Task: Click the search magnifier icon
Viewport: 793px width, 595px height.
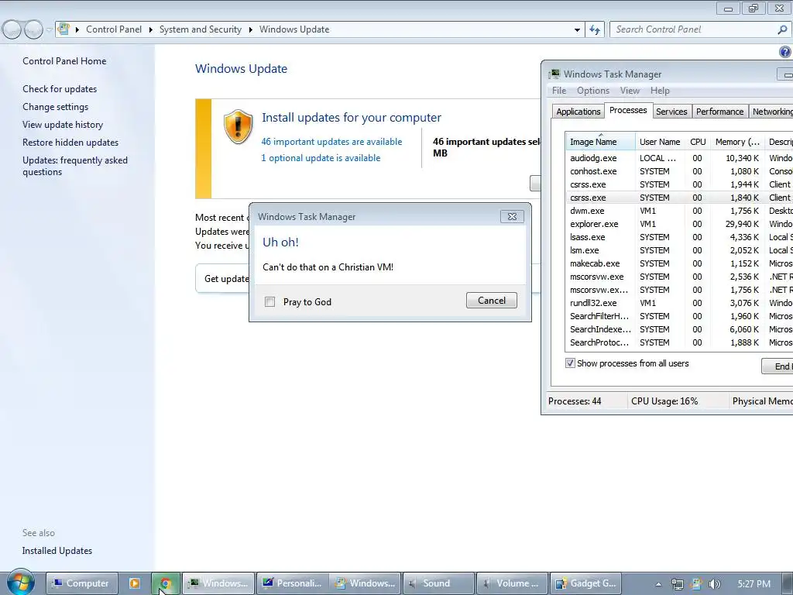Action: point(782,30)
